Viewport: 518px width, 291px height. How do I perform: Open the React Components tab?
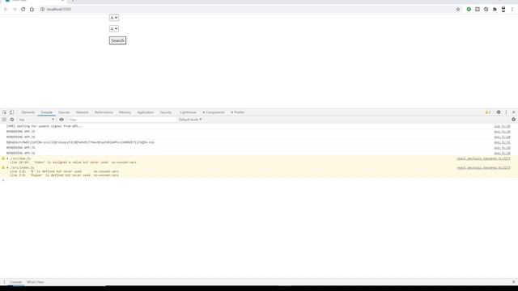click(x=214, y=112)
